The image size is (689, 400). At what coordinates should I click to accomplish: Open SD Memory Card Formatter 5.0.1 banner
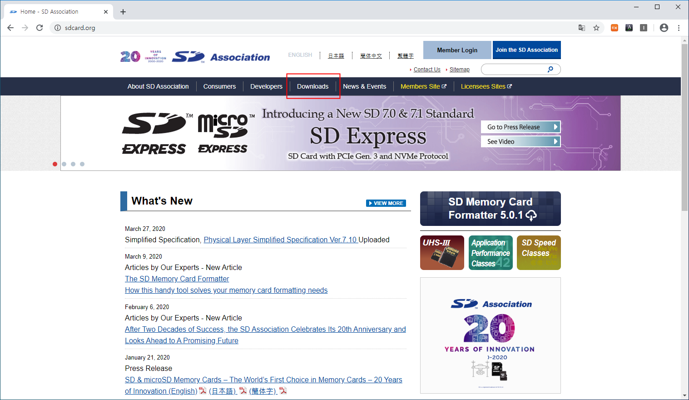click(491, 209)
